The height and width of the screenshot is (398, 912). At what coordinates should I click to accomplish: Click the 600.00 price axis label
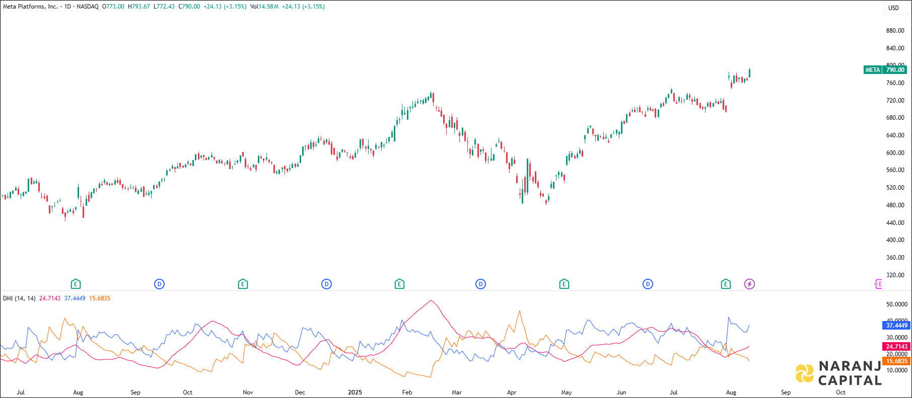click(895, 153)
